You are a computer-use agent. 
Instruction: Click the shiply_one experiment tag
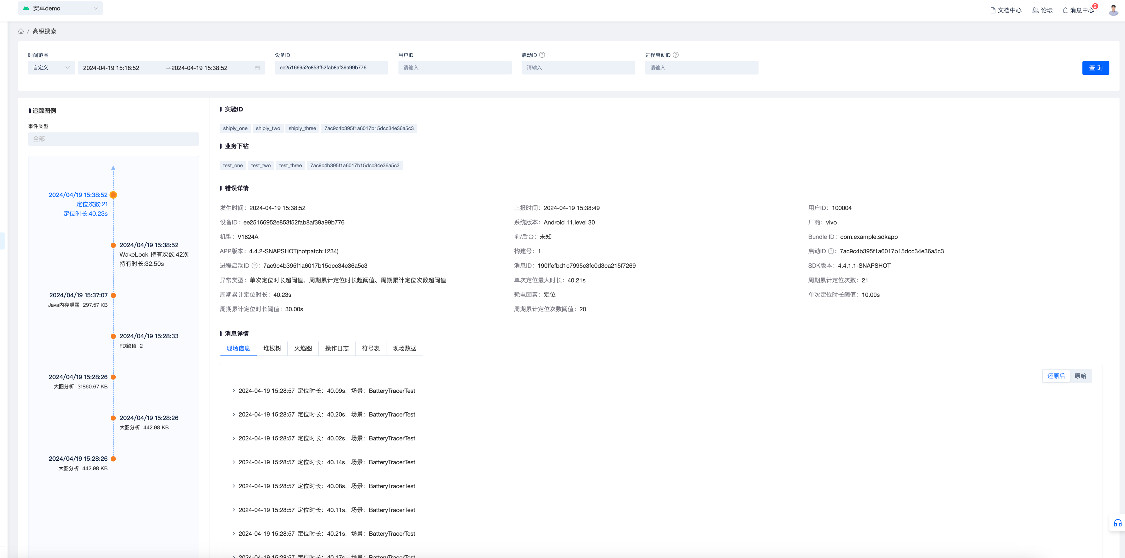tap(235, 129)
